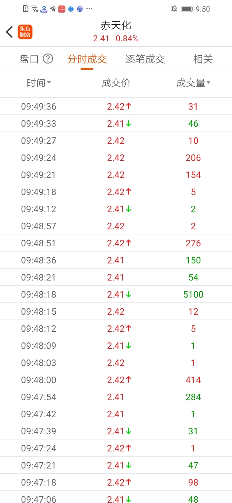The height and width of the screenshot is (503, 232).
Task: Tap the battery status icon
Action: (x=187, y=9)
